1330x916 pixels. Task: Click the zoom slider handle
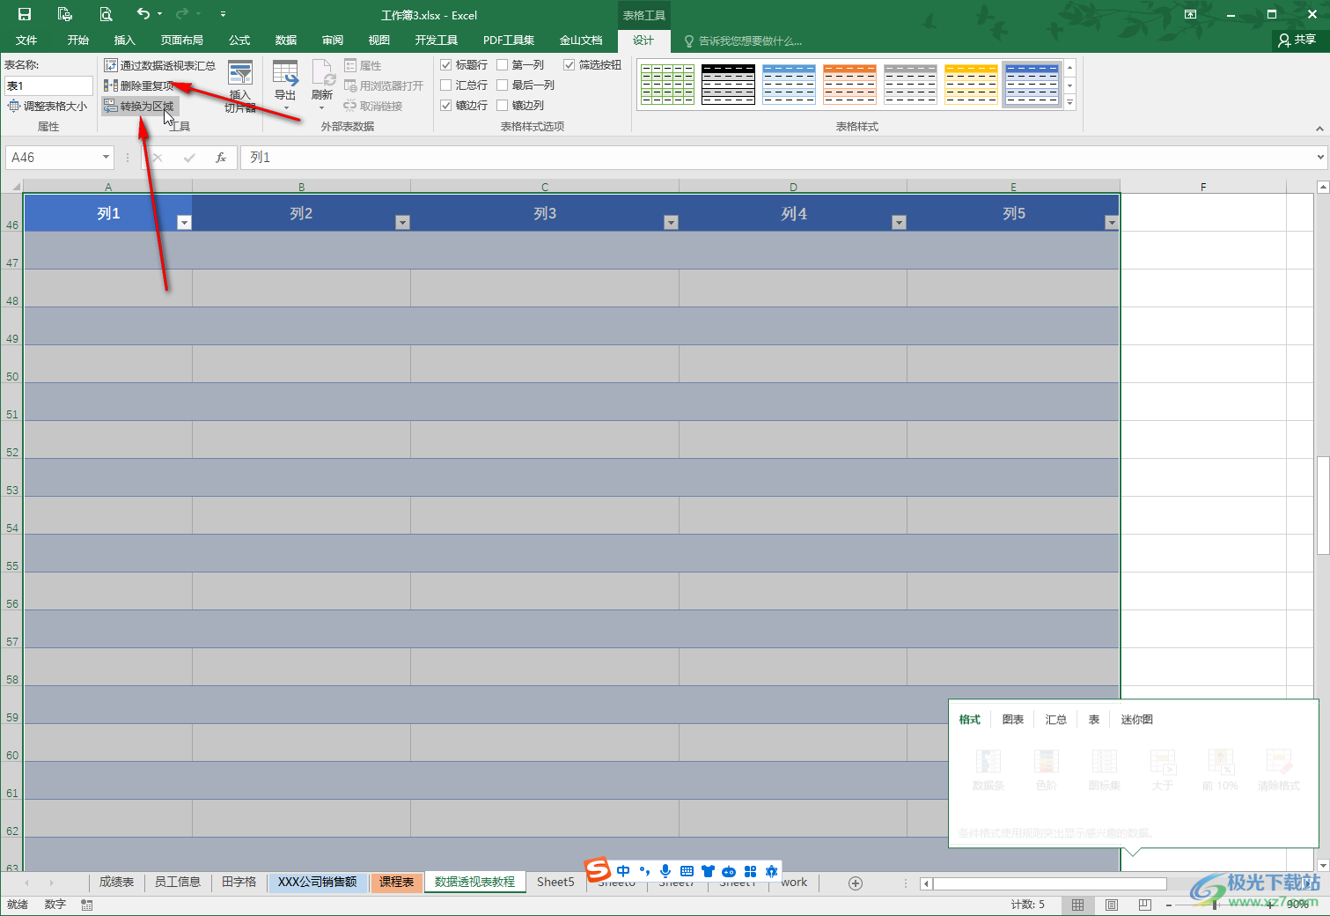[1215, 905]
